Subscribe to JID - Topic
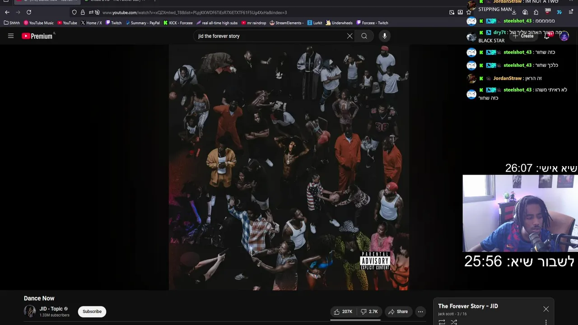Viewport: 578px width, 325px height. coord(92,311)
